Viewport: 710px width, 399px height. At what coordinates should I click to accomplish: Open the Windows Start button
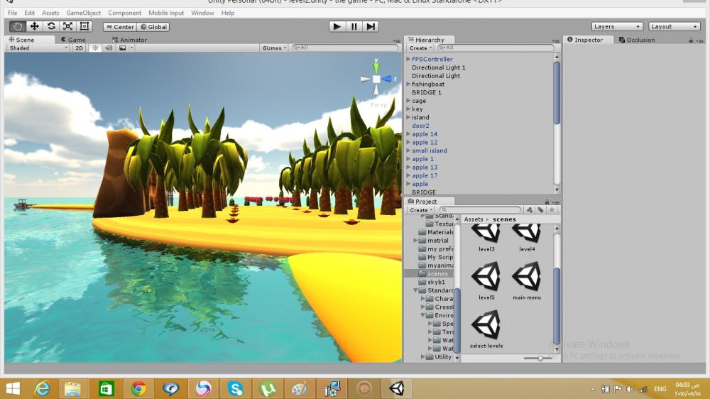[x=13, y=388]
